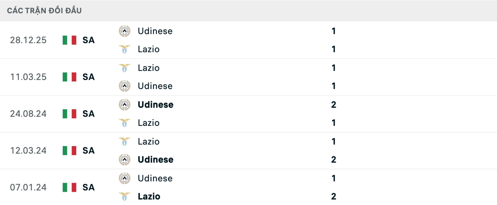Viewport: 497px width, 205px height.
Task: Click the 28.12.25 match date
Action: (28, 40)
